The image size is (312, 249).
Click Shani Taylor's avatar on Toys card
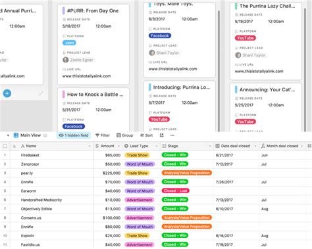pyautogui.click(x=152, y=53)
